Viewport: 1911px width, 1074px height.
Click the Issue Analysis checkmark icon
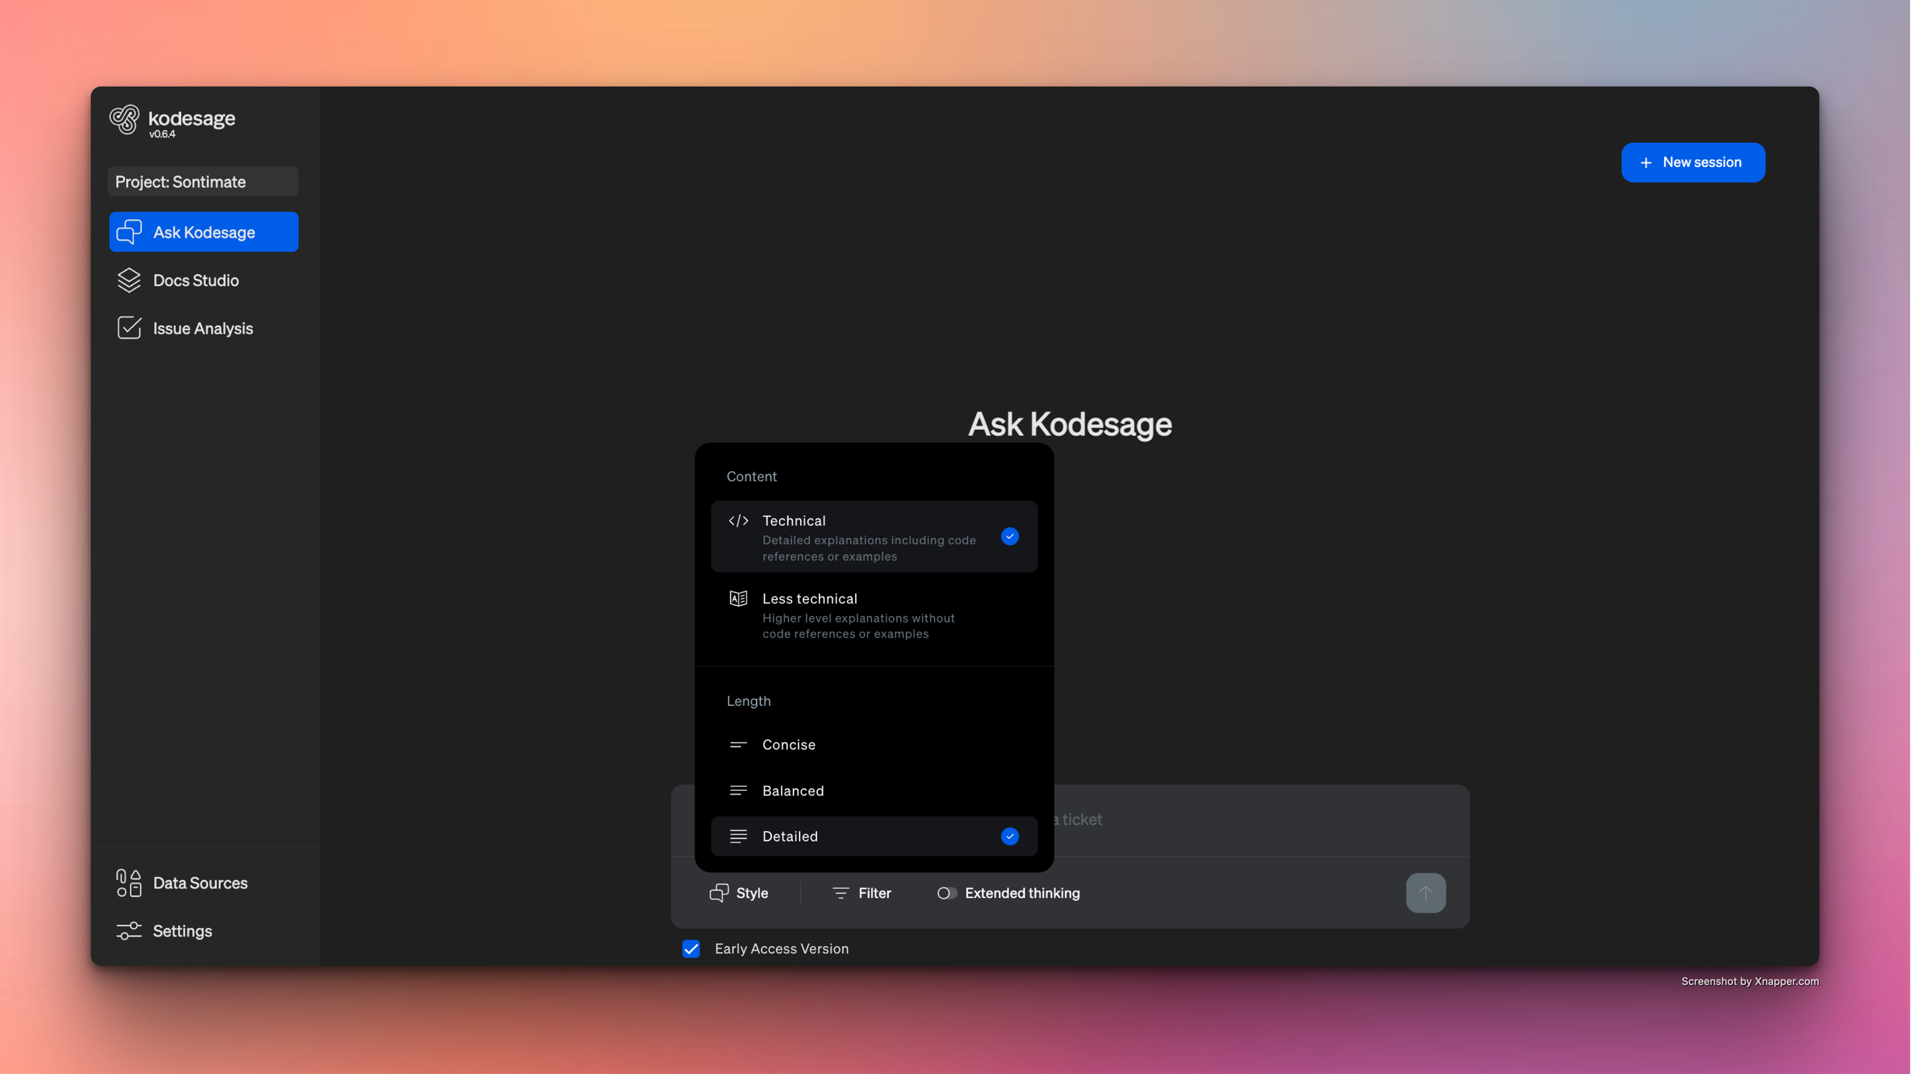(129, 327)
